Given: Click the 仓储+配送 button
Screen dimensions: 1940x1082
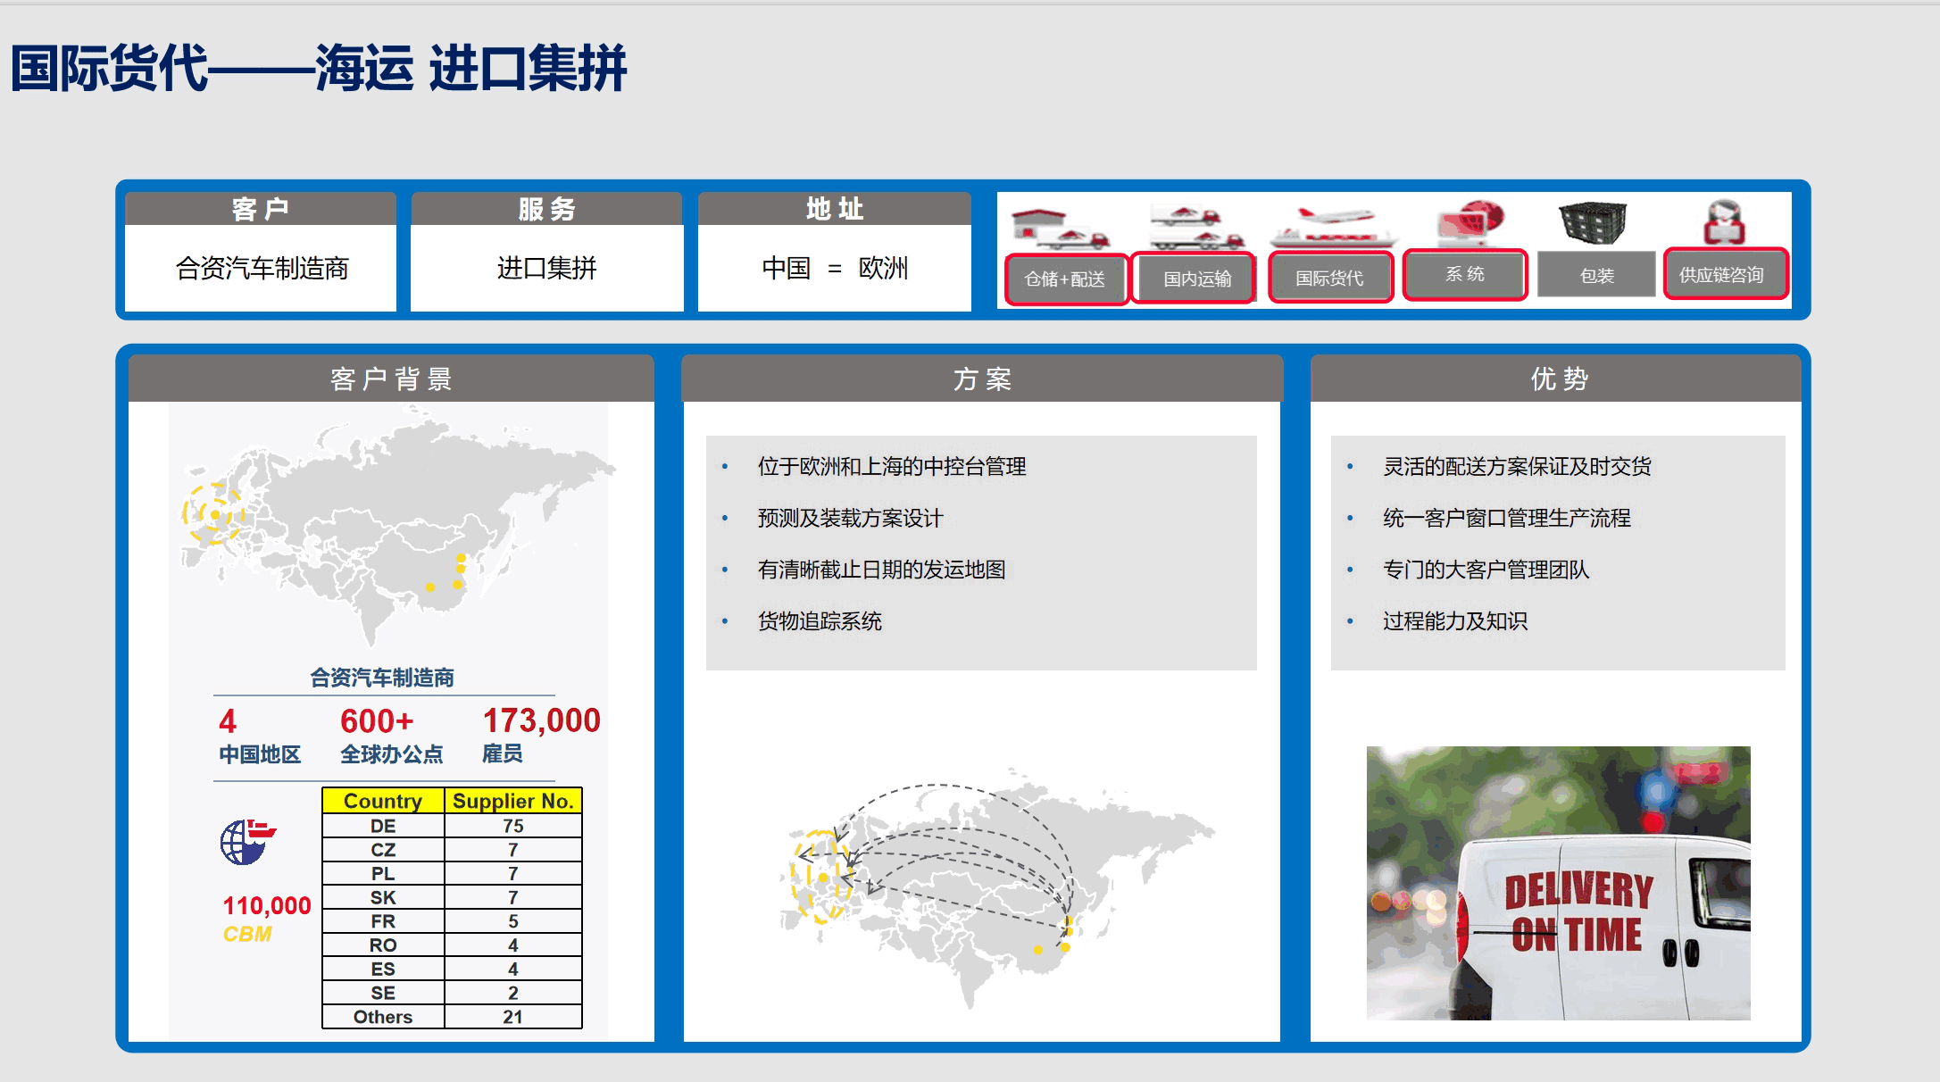Looking at the screenshot, I should tap(1065, 279).
